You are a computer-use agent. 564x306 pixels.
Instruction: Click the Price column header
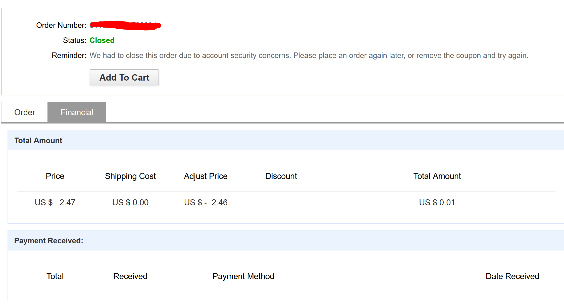point(55,176)
